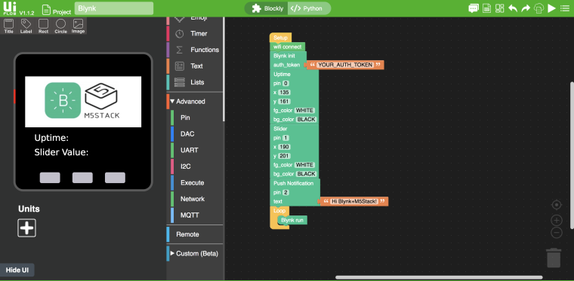Run the program with the play icon
The image size is (574, 281).
[551, 8]
